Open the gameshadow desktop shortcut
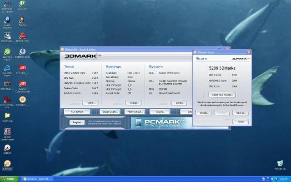The width and height of the screenshot is (291, 182). point(7,37)
